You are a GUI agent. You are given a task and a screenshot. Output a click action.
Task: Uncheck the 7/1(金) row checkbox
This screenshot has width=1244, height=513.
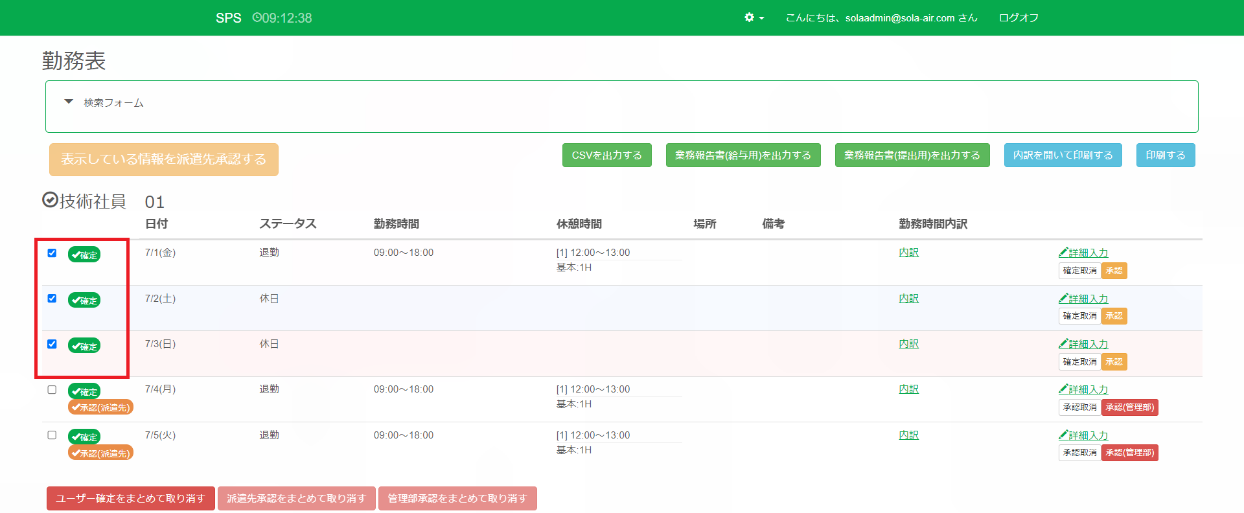[x=52, y=253]
